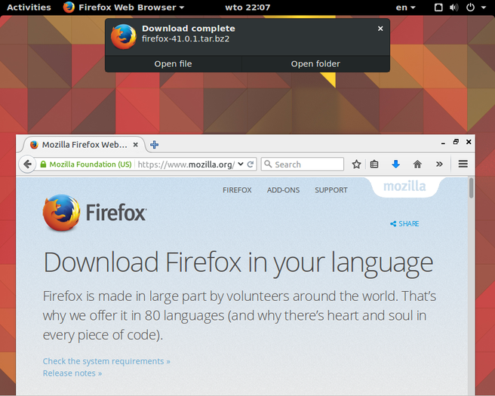Screen dimensions: 495x396
Task: Click the volume icon in the top bar
Action: coord(453,8)
